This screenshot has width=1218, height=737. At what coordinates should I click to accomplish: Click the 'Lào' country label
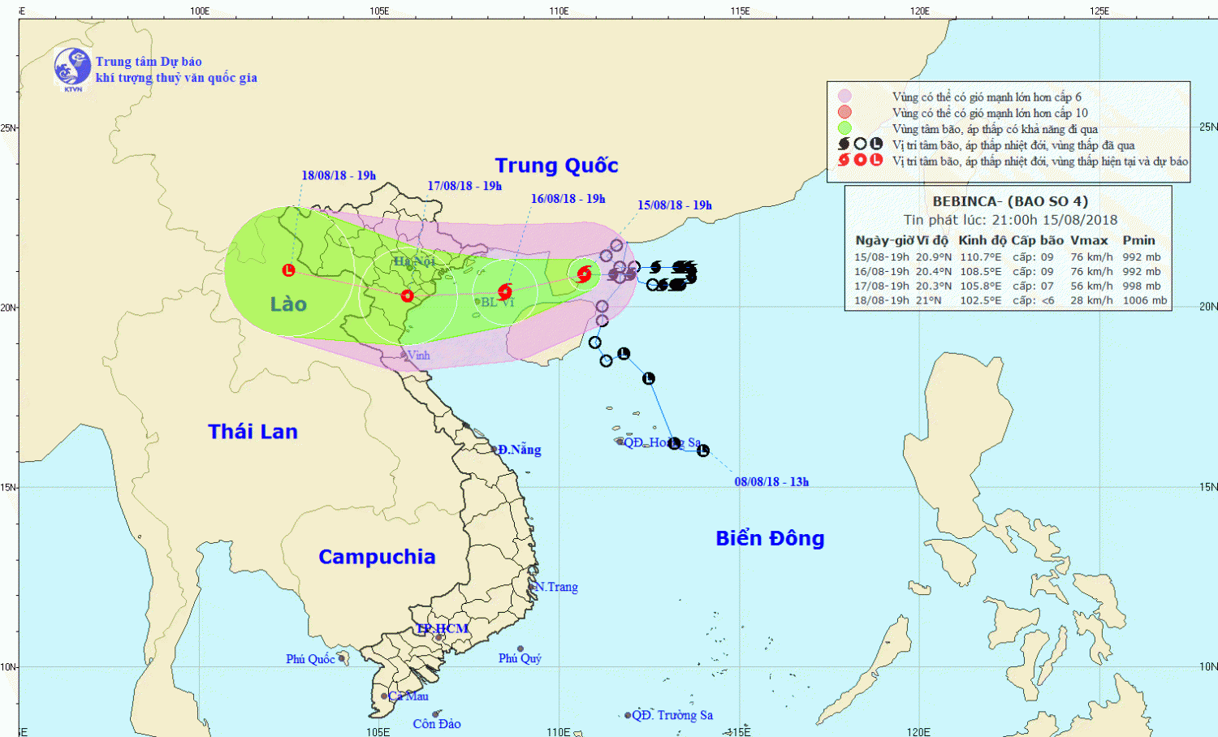click(288, 304)
